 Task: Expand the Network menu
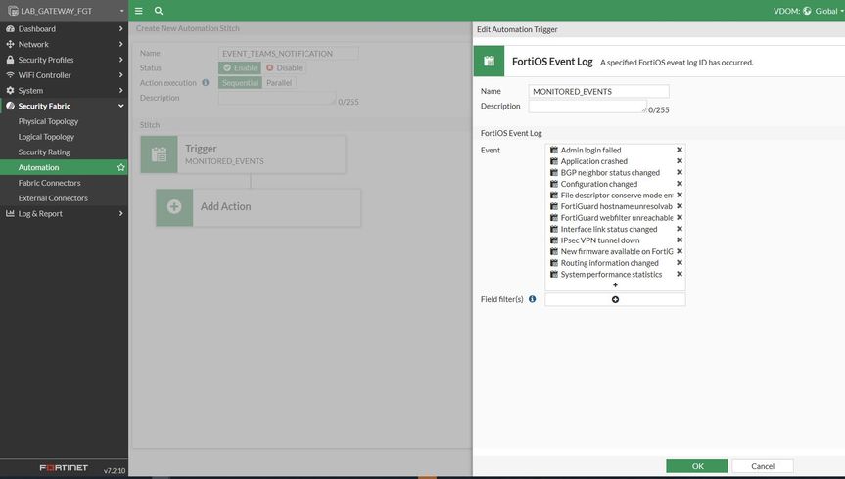point(64,45)
